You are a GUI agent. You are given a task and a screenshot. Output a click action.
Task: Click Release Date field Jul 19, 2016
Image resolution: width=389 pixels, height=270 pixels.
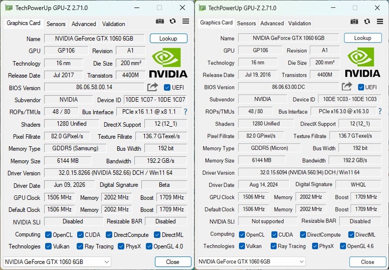tap(258, 75)
